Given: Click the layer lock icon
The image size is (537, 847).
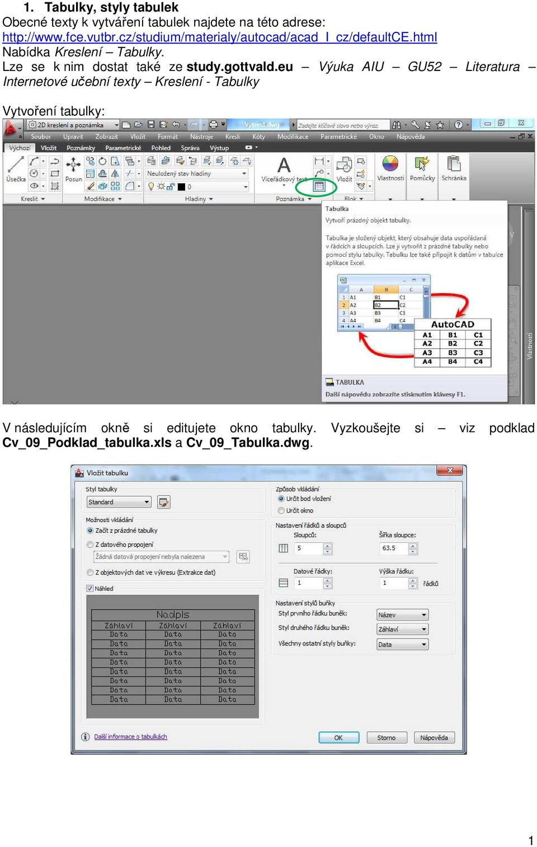Looking at the screenshot, I should 170,187.
